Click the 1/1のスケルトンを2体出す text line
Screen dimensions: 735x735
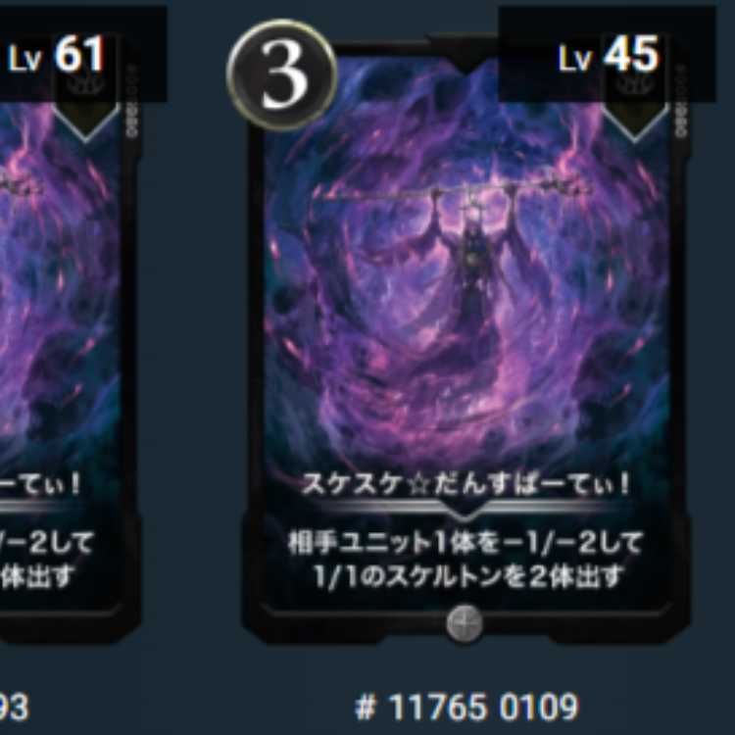click(x=467, y=576)
